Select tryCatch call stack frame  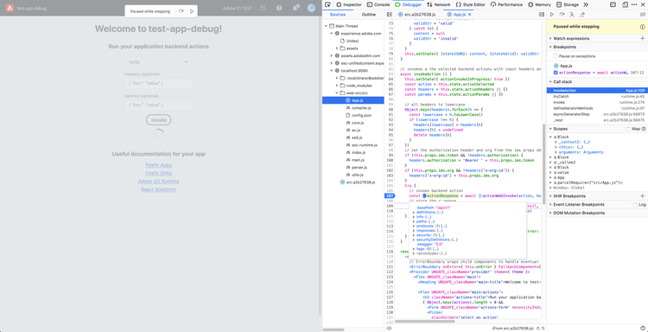[x=597, y=96]
